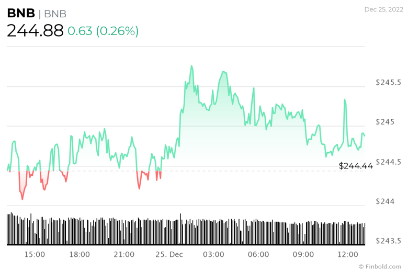Image resolution: width=408 pixels, height=272 pixels.
Task: Click the $245 price axis label
Action: click(386, 122)
